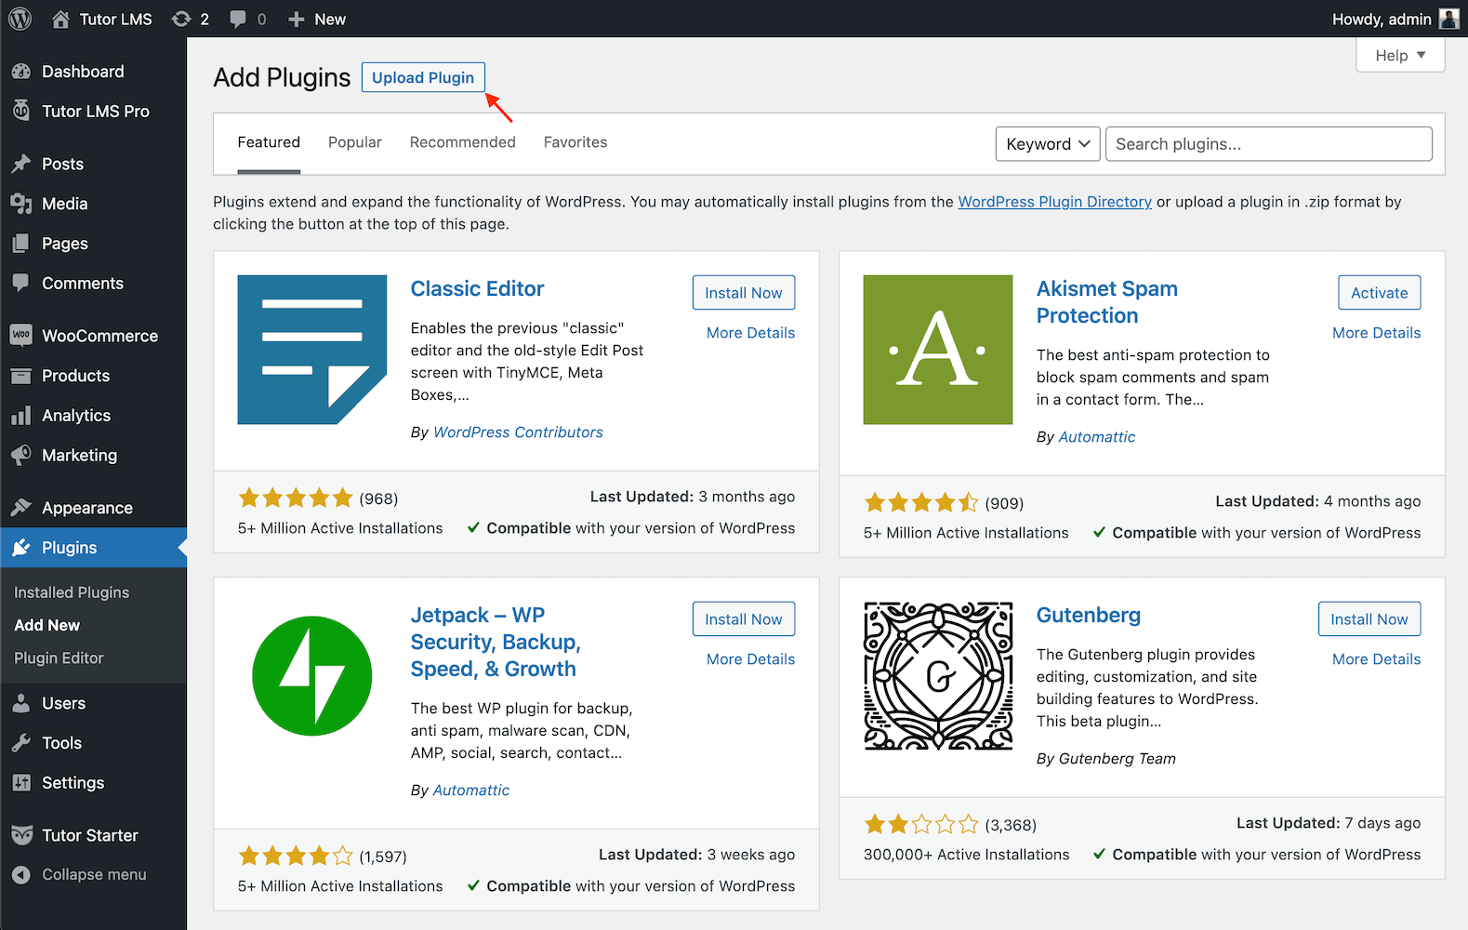This screenshot has width=1468, height=930.
Task: Click the WooCommerce woo icon
Action: tap(21, 336)
